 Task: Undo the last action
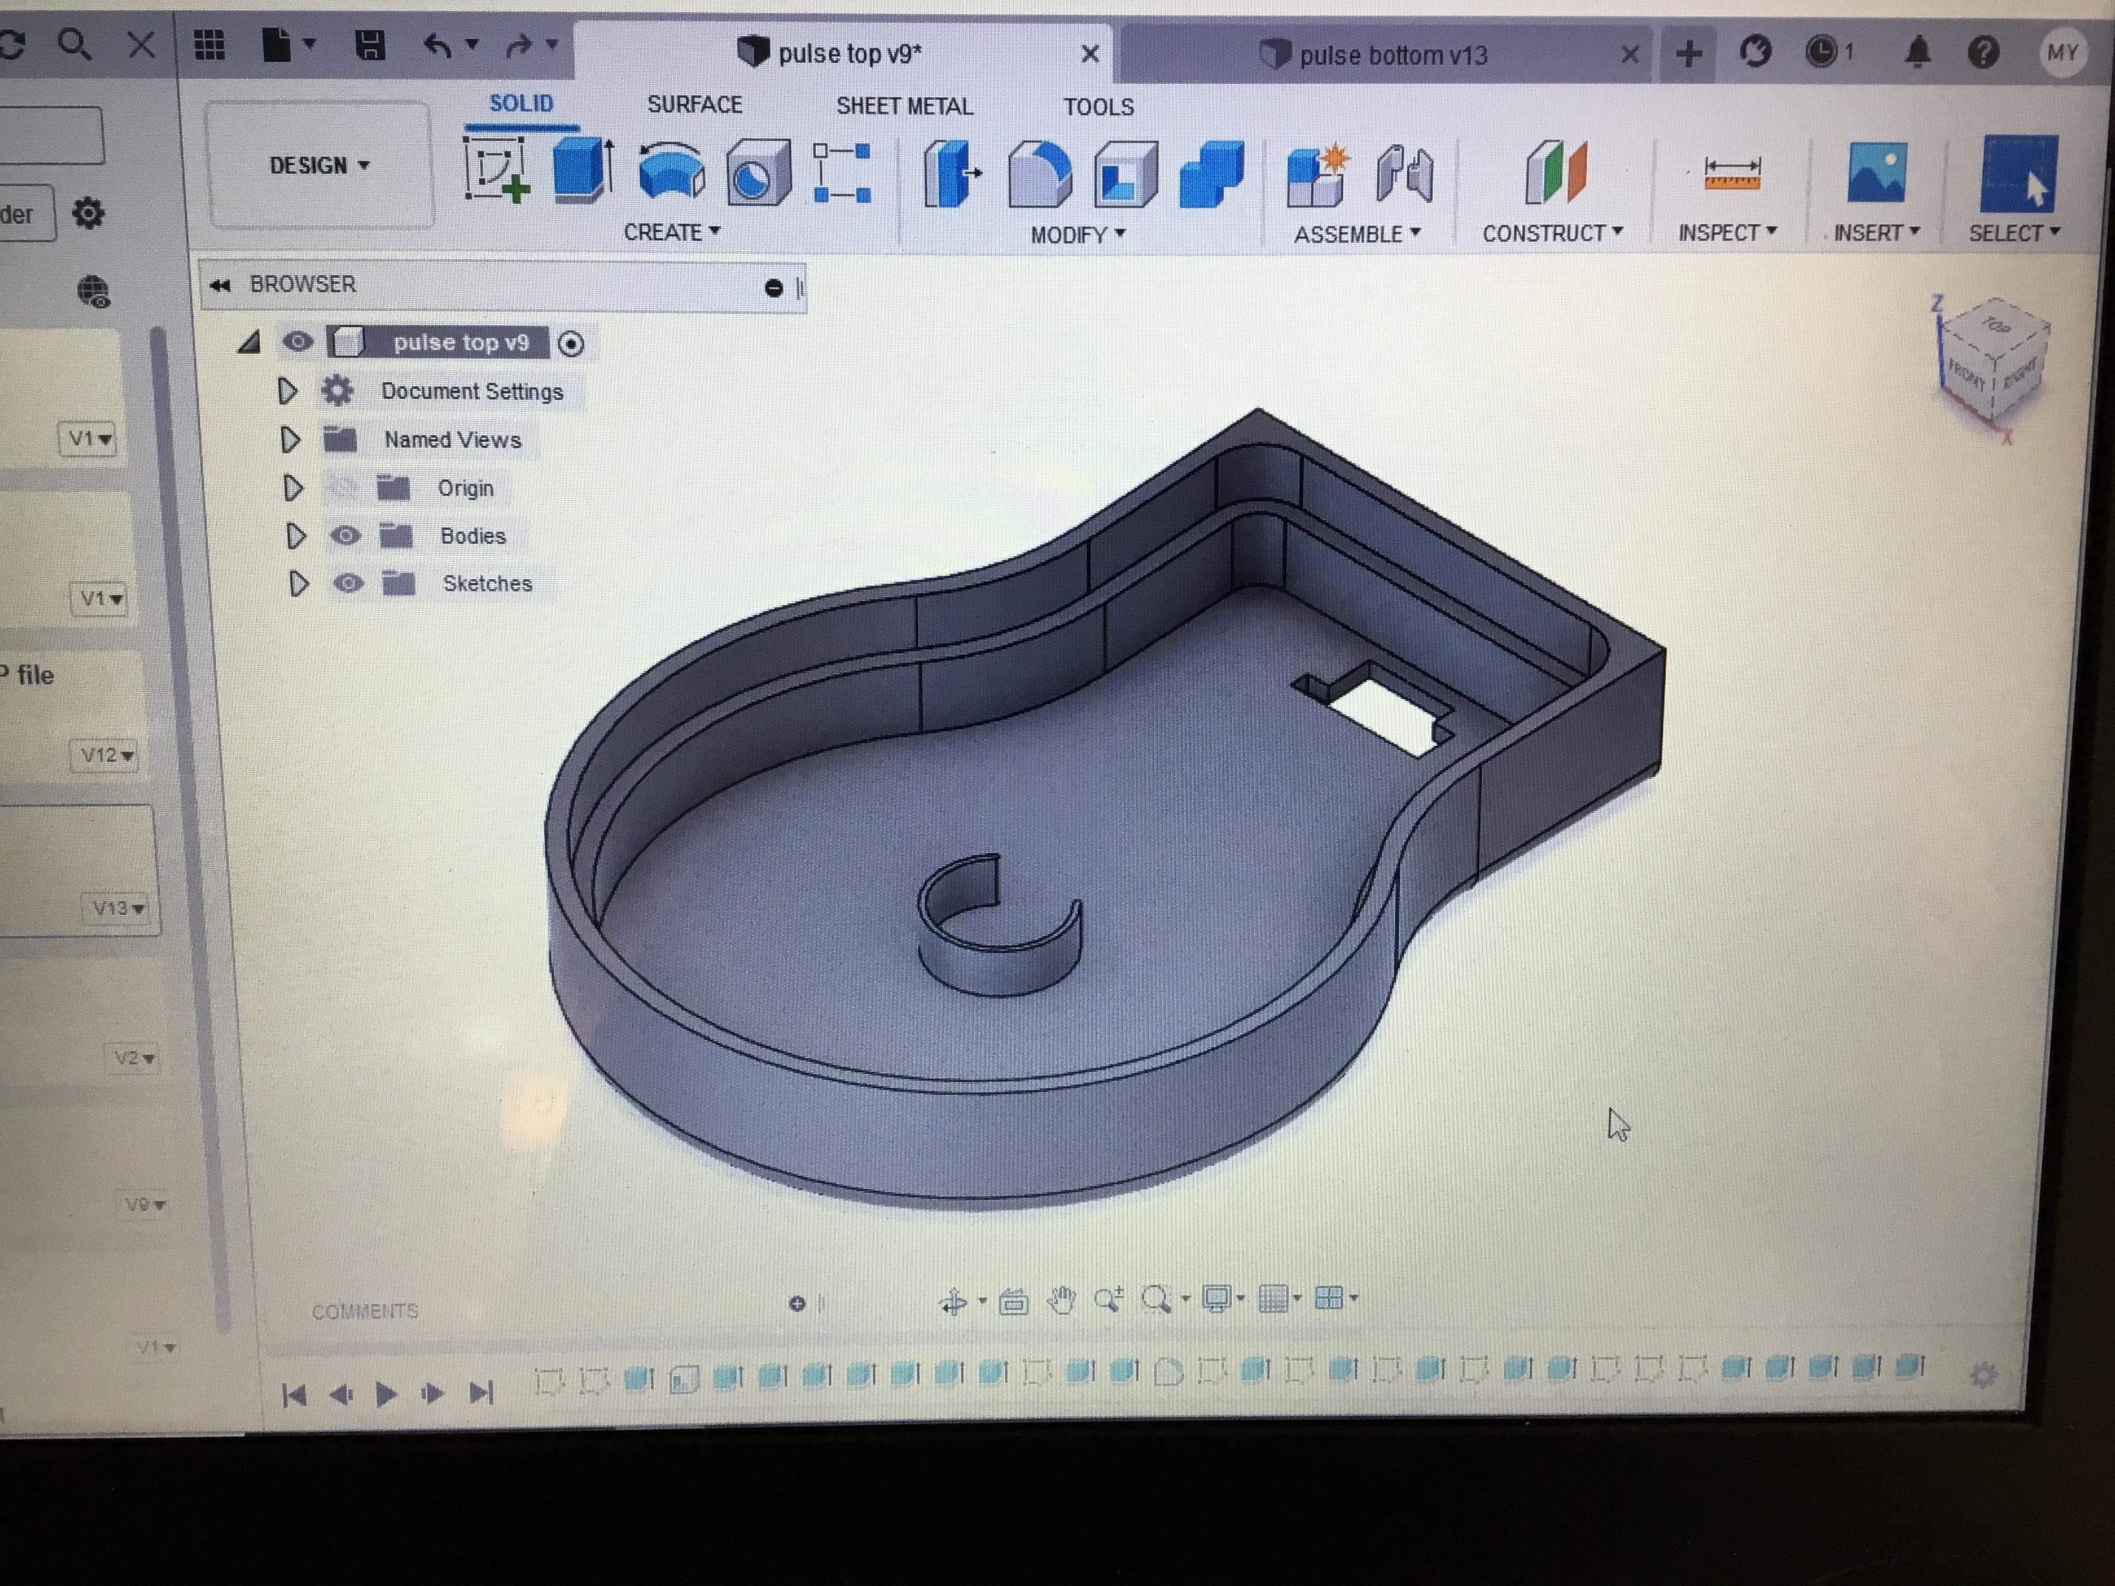[437, 45]
